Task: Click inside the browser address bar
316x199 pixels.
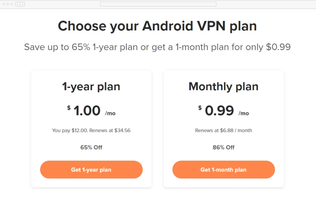Action: click(x=158, y=4)
